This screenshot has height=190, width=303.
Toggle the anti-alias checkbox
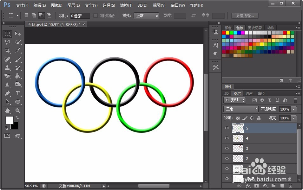[96, 16]
